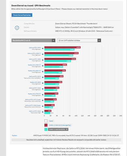This screenshot has width=127, height=156.
Task: Remove Radeon RX 6700 XT via X icon
Action: (x=43, y=95)
